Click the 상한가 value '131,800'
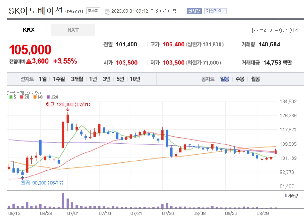The height and width of the screenshot is (221, 304). (x=212, y=45)
